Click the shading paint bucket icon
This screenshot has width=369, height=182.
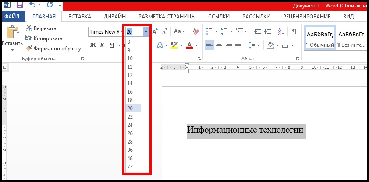click(x=271, y=45)
